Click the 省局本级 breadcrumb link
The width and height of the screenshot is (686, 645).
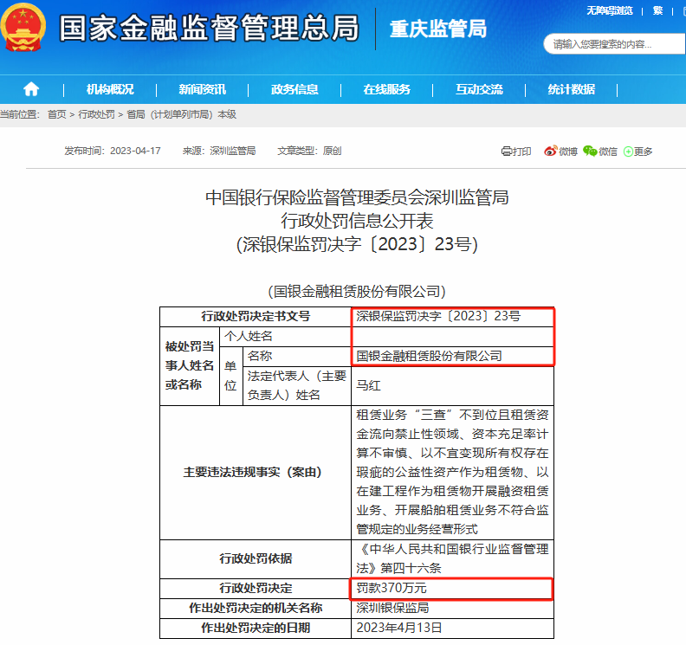click(x=181, y=114)
